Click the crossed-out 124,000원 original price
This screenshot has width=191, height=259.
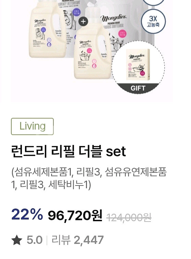click(129, 217)
